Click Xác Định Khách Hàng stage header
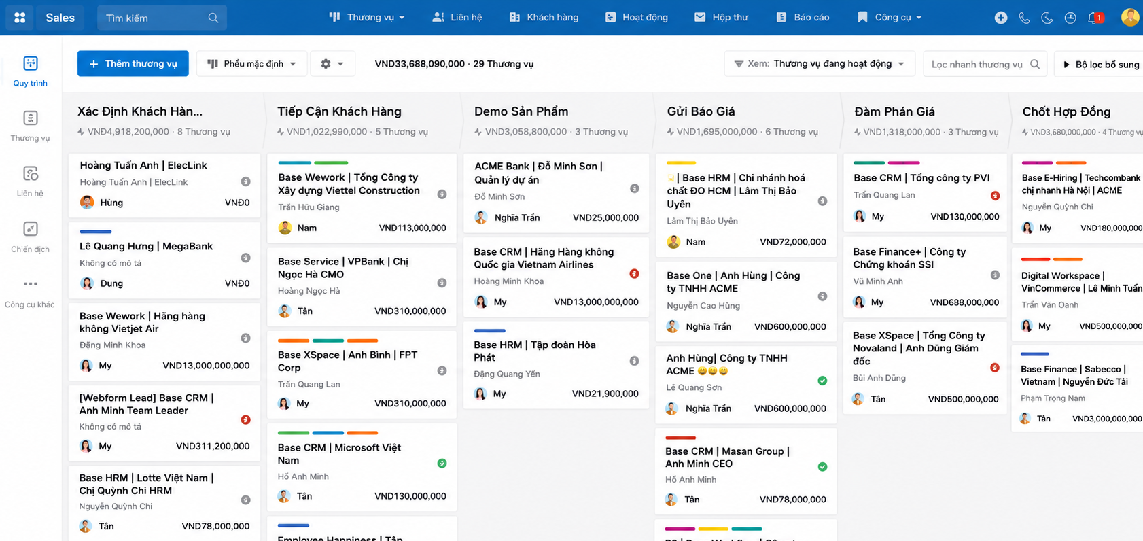Screen dimensions: 1143x541 (x=140, y=111)
